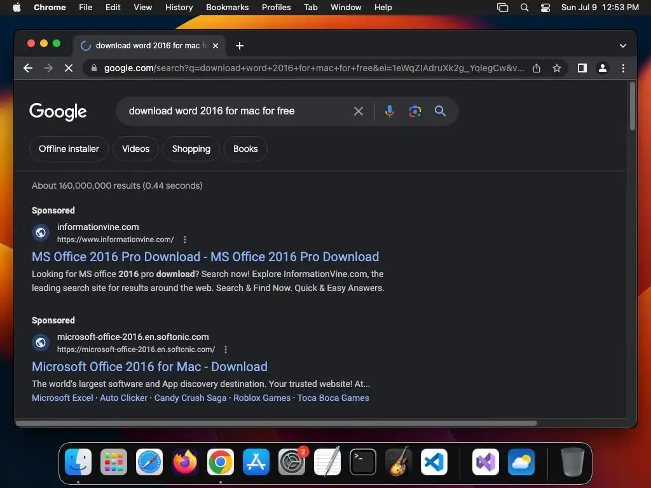Open the Edit menu
The image size is (651, 488).
[113, 8]
